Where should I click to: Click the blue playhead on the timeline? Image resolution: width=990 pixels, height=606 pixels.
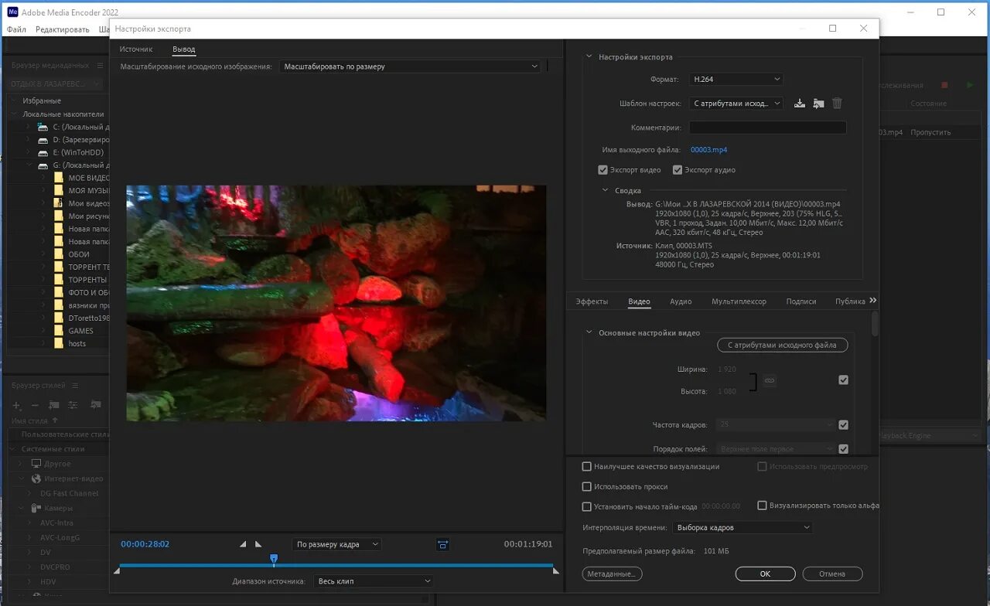tap(274, 559)
